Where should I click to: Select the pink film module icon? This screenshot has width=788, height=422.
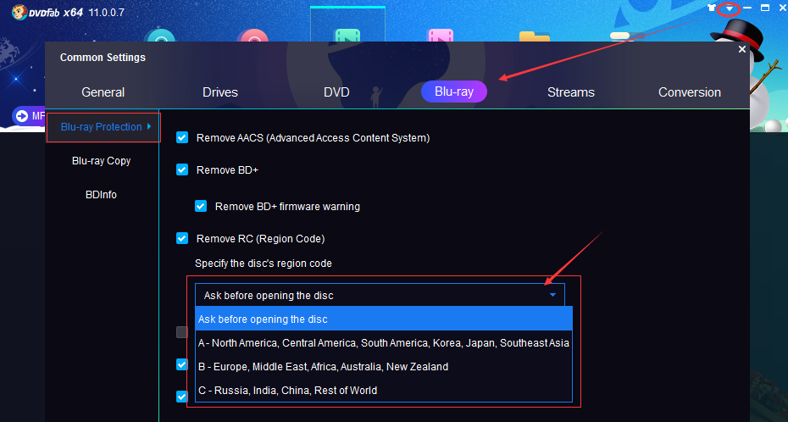click(440, 36)
